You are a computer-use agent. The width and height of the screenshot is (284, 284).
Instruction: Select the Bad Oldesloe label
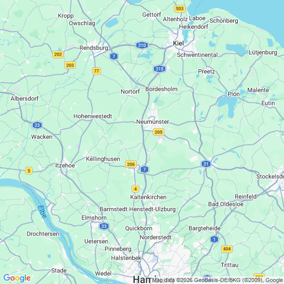pyautogui.click(x=226, y=204)
